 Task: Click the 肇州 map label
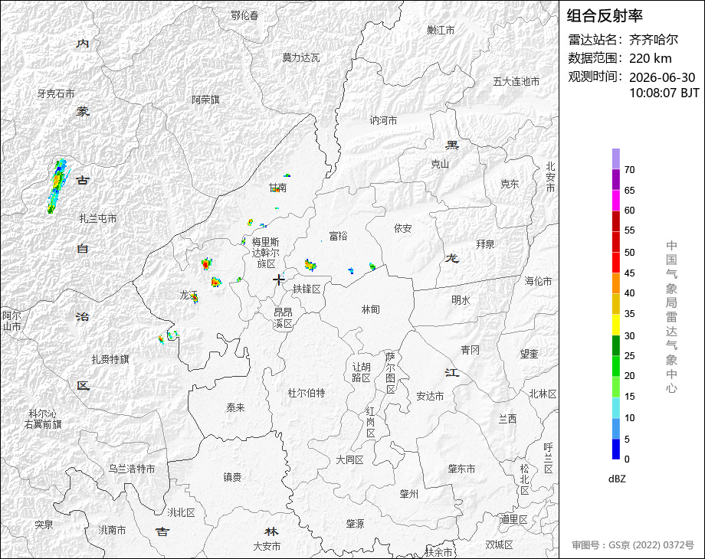click(408, 494)
